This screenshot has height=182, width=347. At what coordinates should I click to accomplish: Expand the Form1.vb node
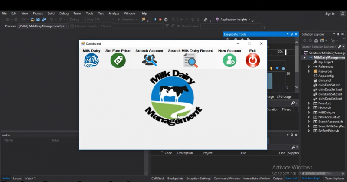click(x=309, y=103)
